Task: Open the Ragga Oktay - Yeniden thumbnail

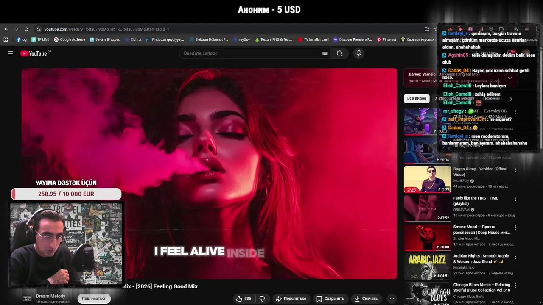Action: click(427, 180)
